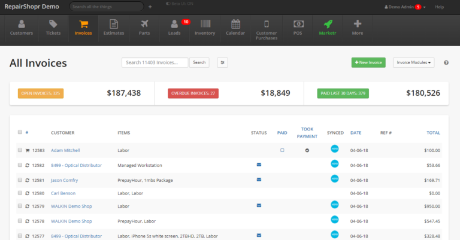Image resolution: width=460 pixels, height=240 pixels.
Task: Sort by DATE column header
Action: point(356,133)
